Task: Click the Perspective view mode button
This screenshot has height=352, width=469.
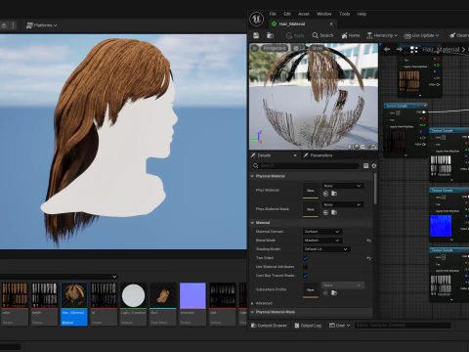Action: 275,48
